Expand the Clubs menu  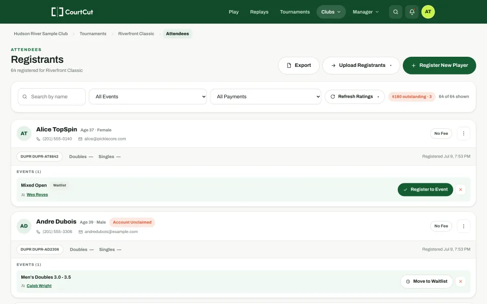tap(331, 12)
